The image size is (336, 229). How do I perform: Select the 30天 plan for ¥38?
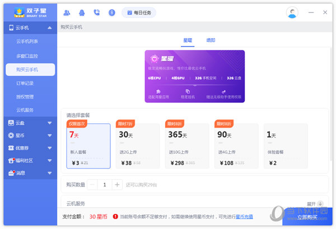[x=138, y=146]
